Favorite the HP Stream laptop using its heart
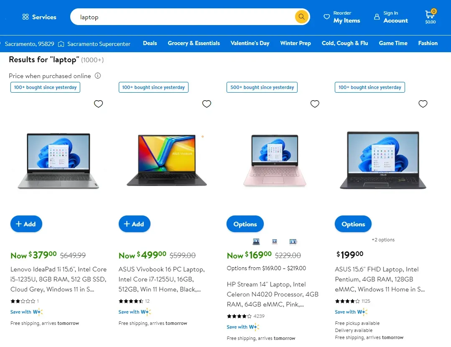451x347 pixels. click(x=315, y=104)
